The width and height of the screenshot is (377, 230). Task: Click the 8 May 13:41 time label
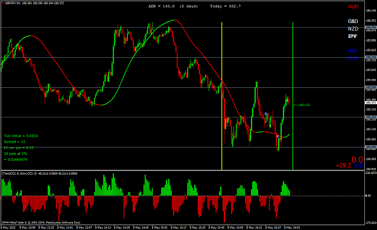pos(65,228)
